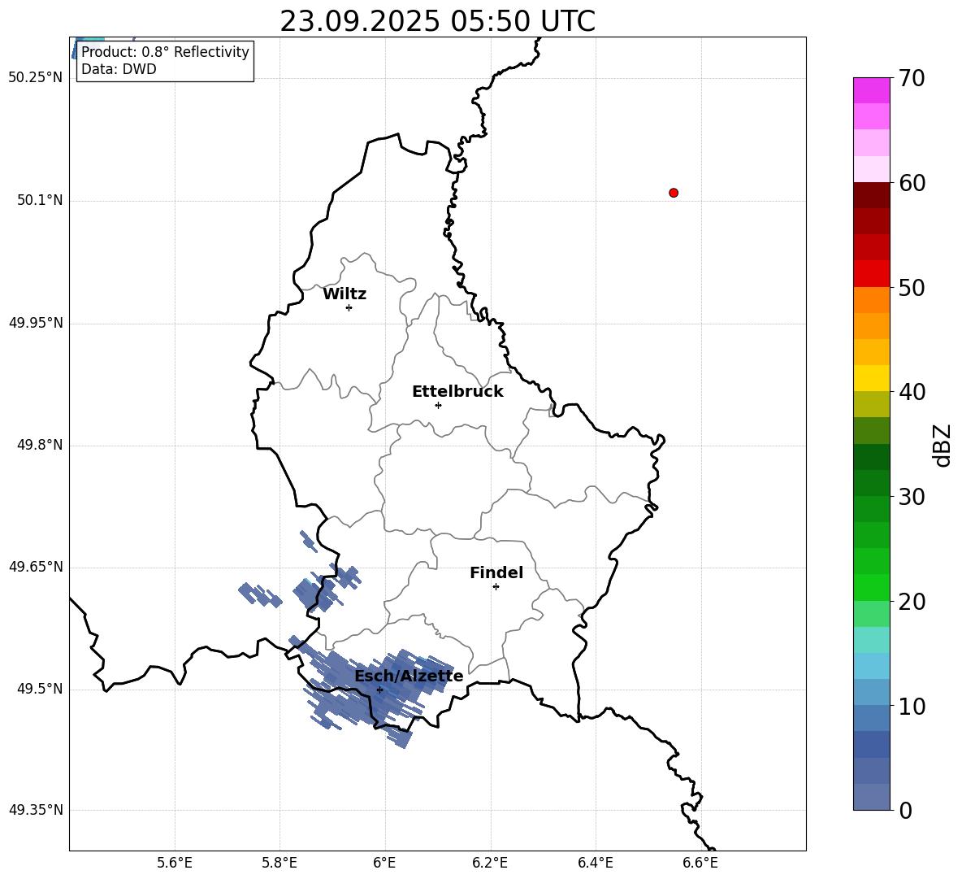
Task: Click the Ettelbruck station cross marker
Action: pyautogui.click(x=438, y=405)
